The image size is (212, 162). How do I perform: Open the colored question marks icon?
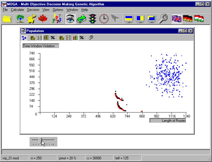pos(57,19)
